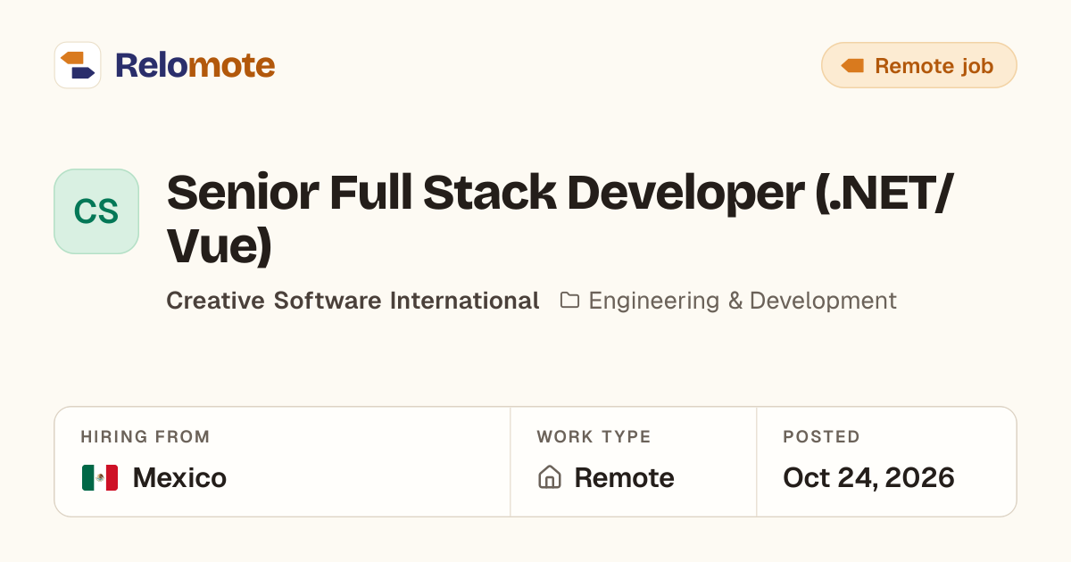Click the house icon next to Remote
1071x562 pixels.
(x=550, y=478)
